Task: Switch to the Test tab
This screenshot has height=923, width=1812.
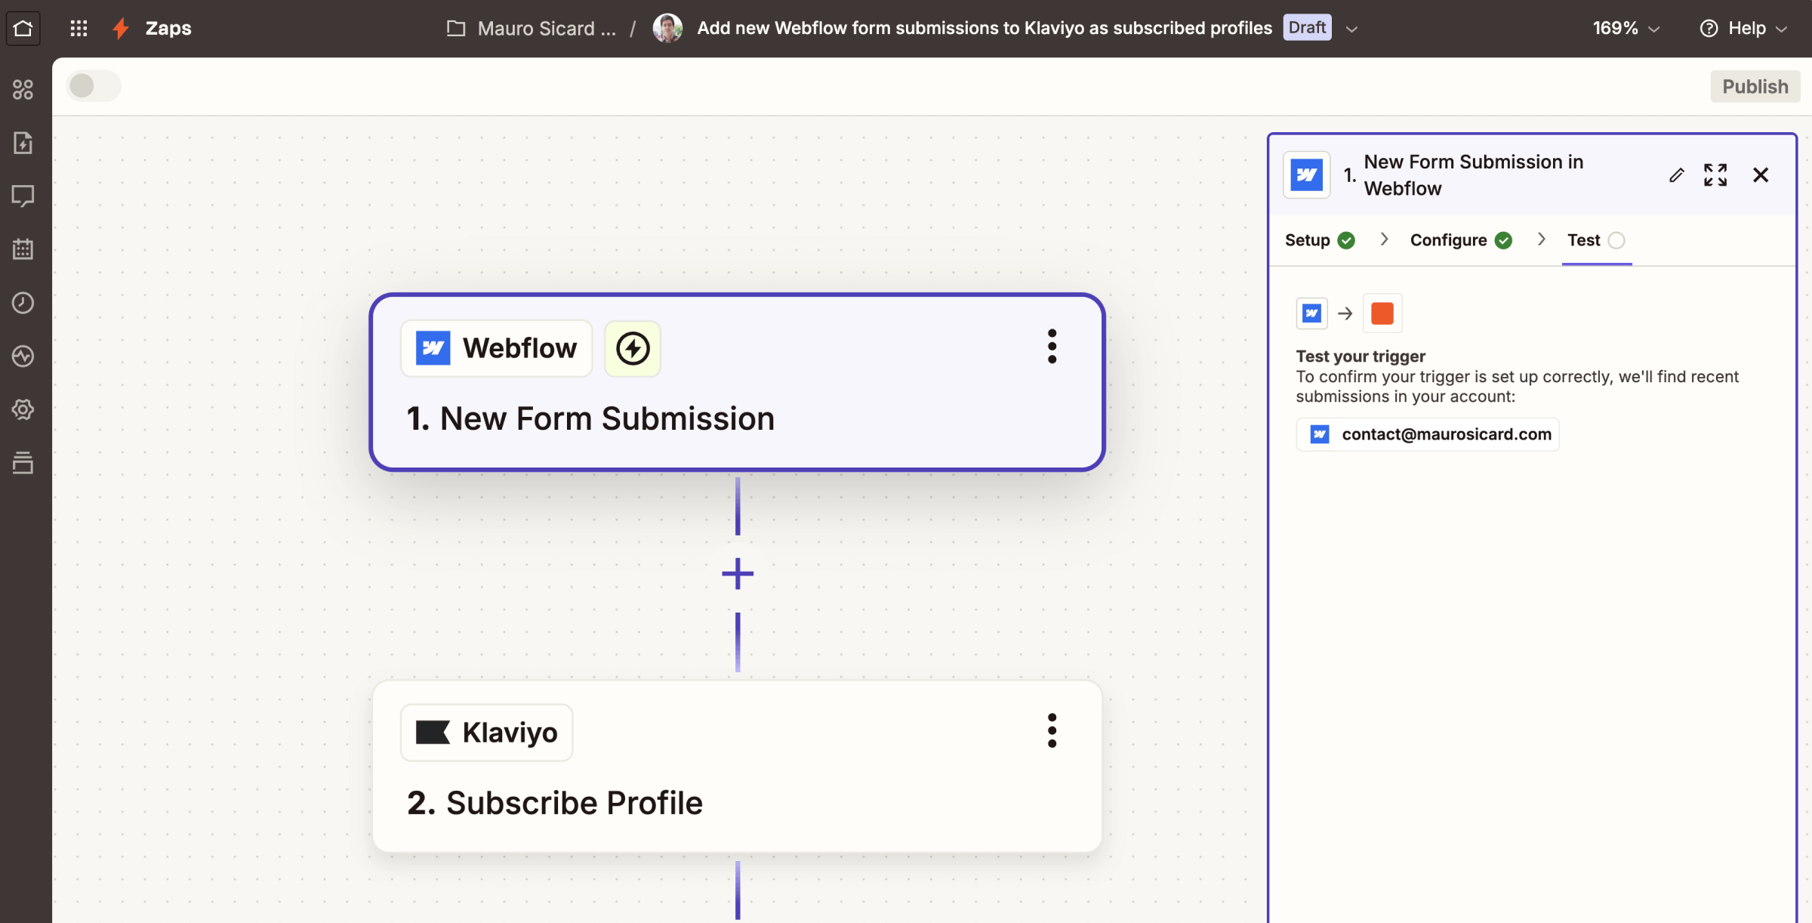Action: click(1596, 240)
